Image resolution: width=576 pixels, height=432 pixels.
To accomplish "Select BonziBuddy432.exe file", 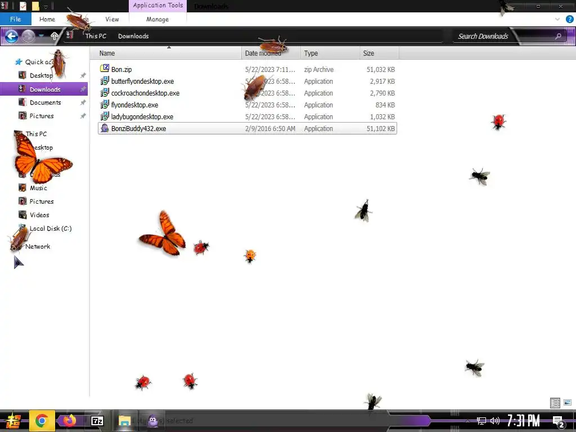I will [247, 129].
